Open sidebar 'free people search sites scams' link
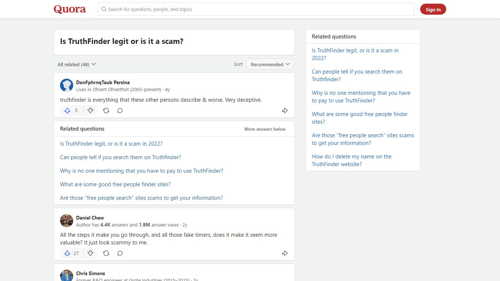Image resolution: width=500 pixels, height=281 pixels. [x=363, y=139]
